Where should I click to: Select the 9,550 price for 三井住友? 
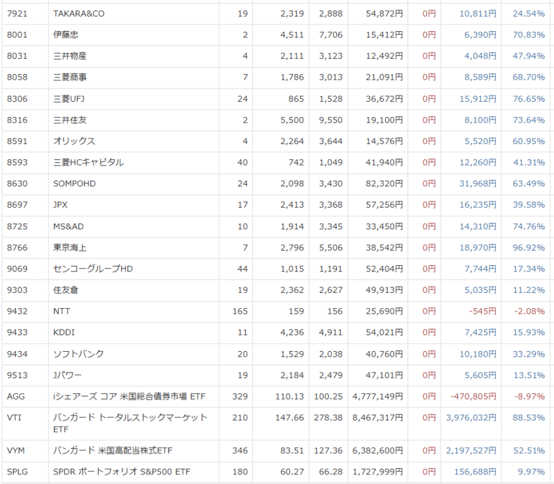tap(331, 120)
